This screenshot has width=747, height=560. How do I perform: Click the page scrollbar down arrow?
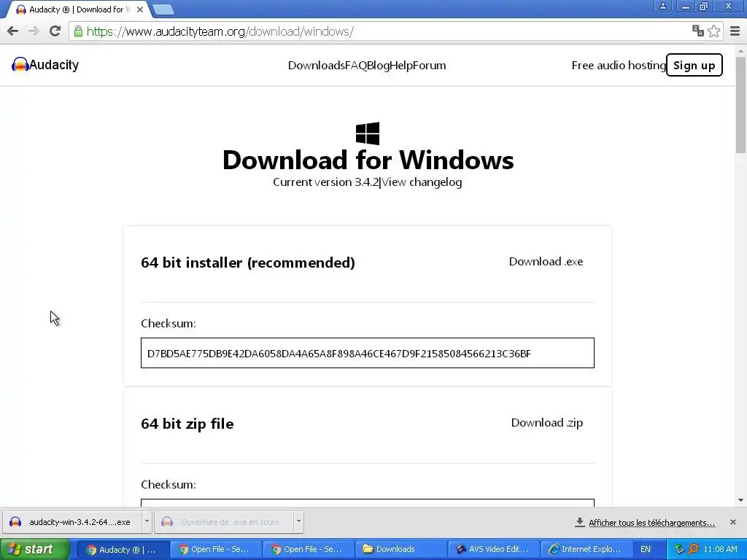pyautogui.click(x=741, y=500)
